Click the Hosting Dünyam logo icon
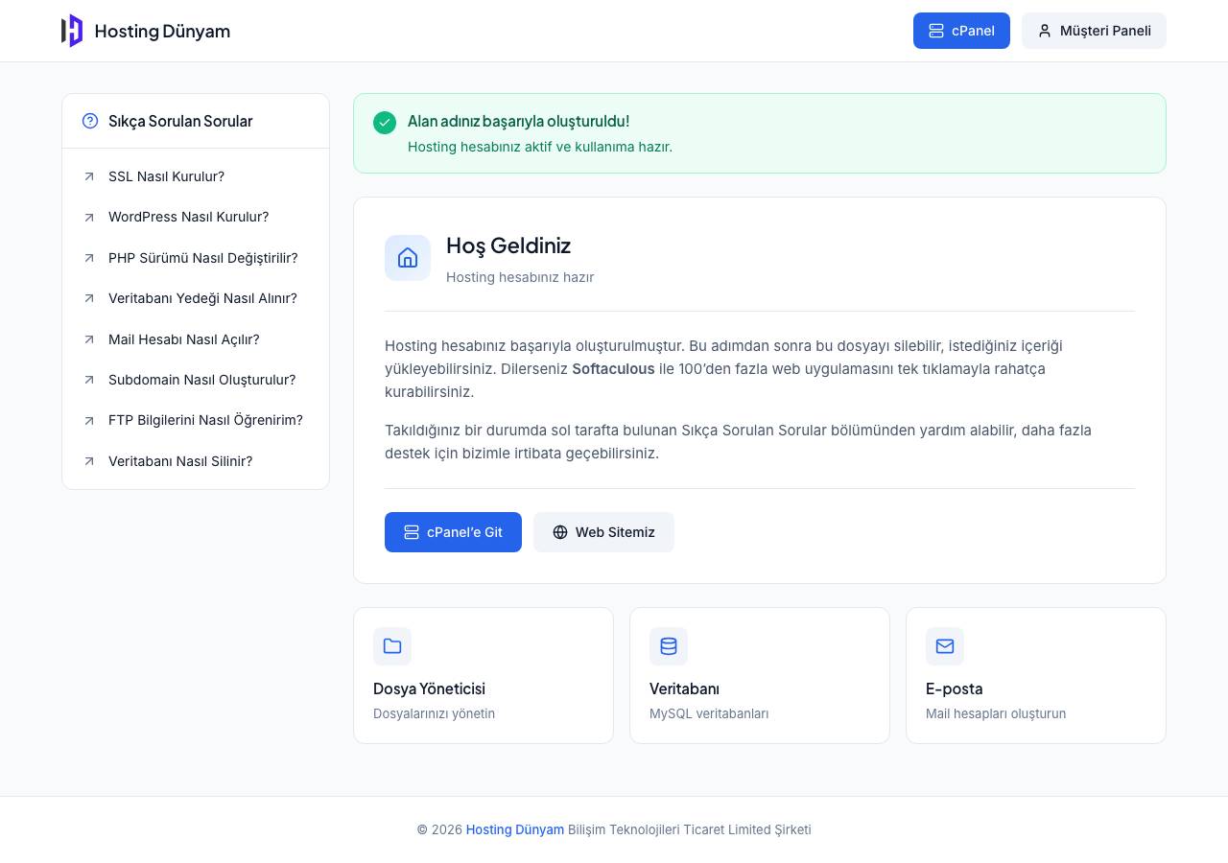This screenshot has height=863, width=1228. (x=72, y=31)
